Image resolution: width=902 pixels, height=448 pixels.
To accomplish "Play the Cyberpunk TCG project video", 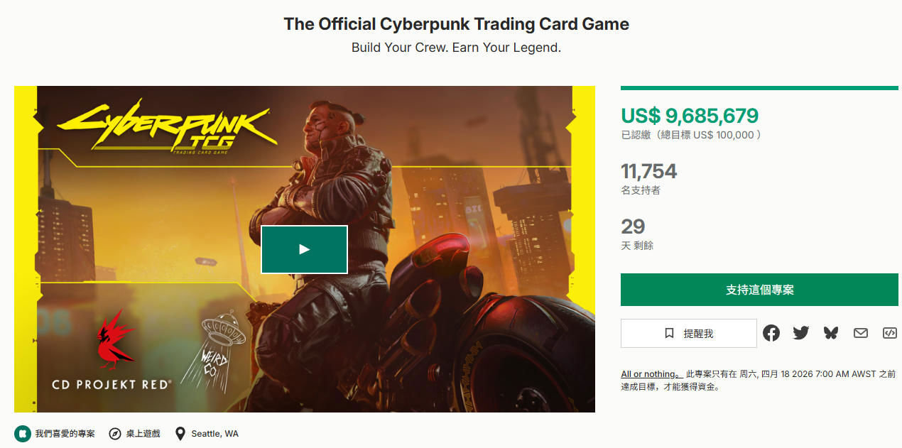I will [304, 249].
